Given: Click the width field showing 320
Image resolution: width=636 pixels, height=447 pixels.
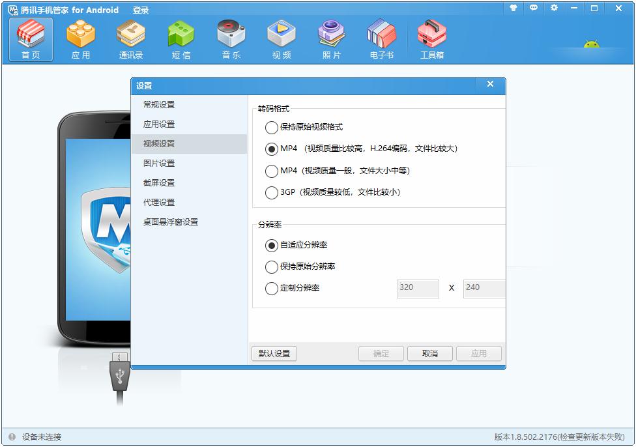Looking at the screenshot, I should coord(418,289).
